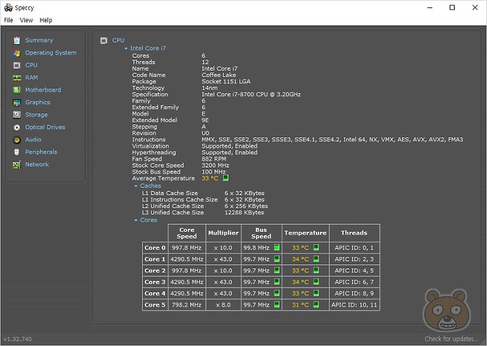
Task: Click the '12288 KBytes' L3 cache value
Action: coord(244,213)
